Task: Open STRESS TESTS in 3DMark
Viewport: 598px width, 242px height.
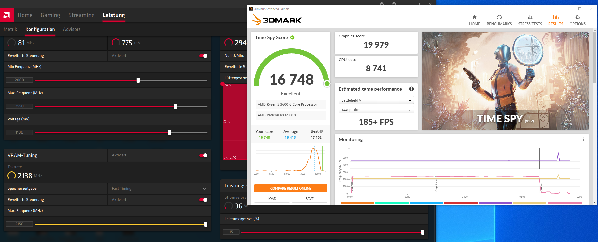Action: pos(530,20)
